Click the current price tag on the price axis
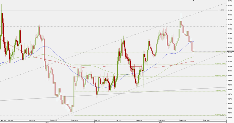This screenshot has width=234, height=123. click(230, 52)
